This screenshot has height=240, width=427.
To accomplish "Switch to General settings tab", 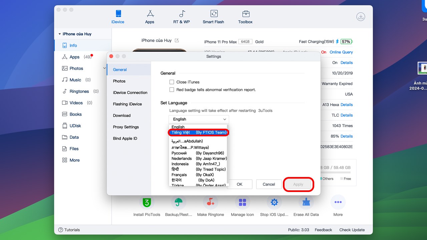I will coord(129,70).
